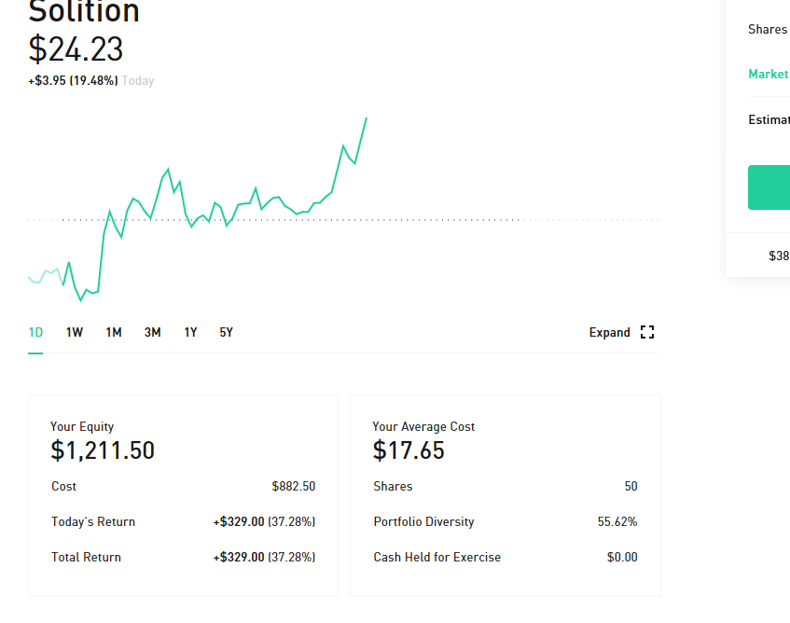Click the chart's lowest dip point
The image size is (790, 623).
click(x=80, y=300)
